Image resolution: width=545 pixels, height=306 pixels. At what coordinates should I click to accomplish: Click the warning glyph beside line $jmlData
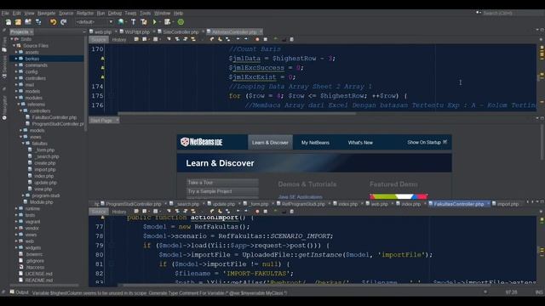tap(102, 59)
